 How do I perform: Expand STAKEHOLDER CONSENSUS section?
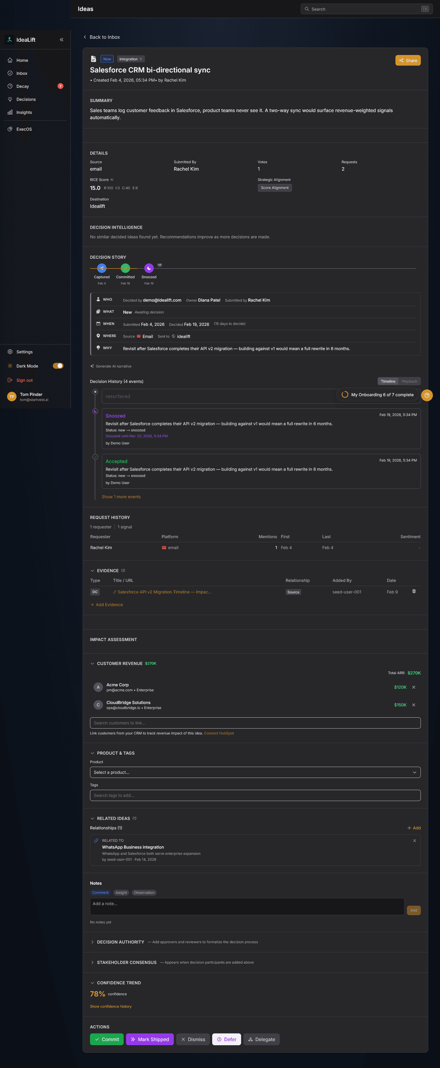[92, 963]
